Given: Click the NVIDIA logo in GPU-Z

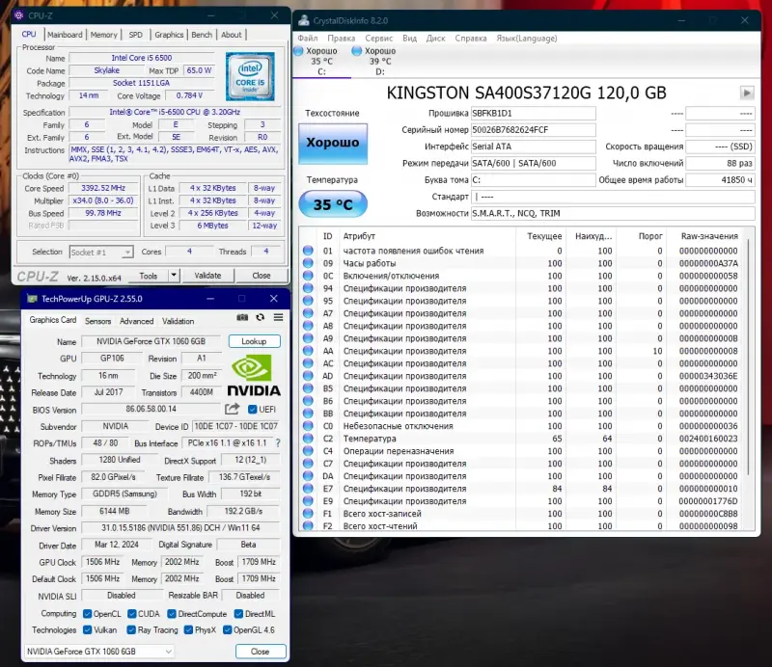Looking at the screenshot, I should coord(254,376).
